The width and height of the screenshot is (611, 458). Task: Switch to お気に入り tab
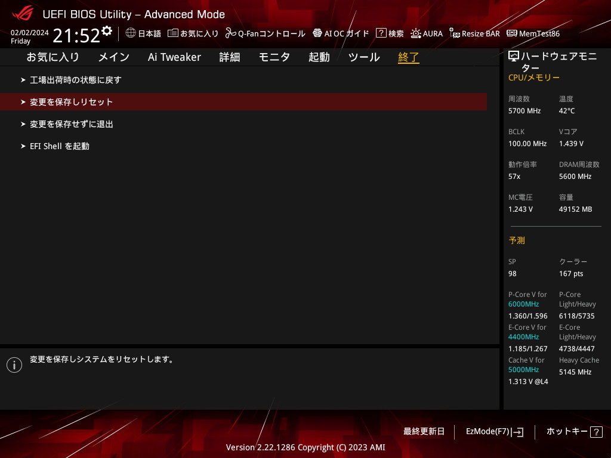53,57
